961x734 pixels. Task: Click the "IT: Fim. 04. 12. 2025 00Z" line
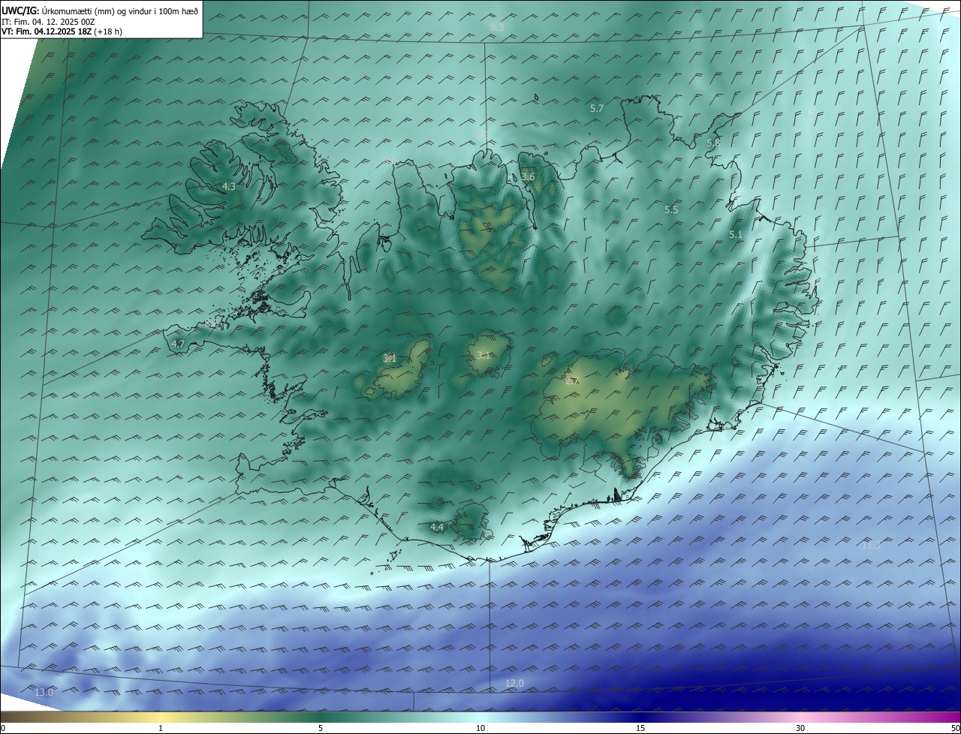(x=48, y=22)
